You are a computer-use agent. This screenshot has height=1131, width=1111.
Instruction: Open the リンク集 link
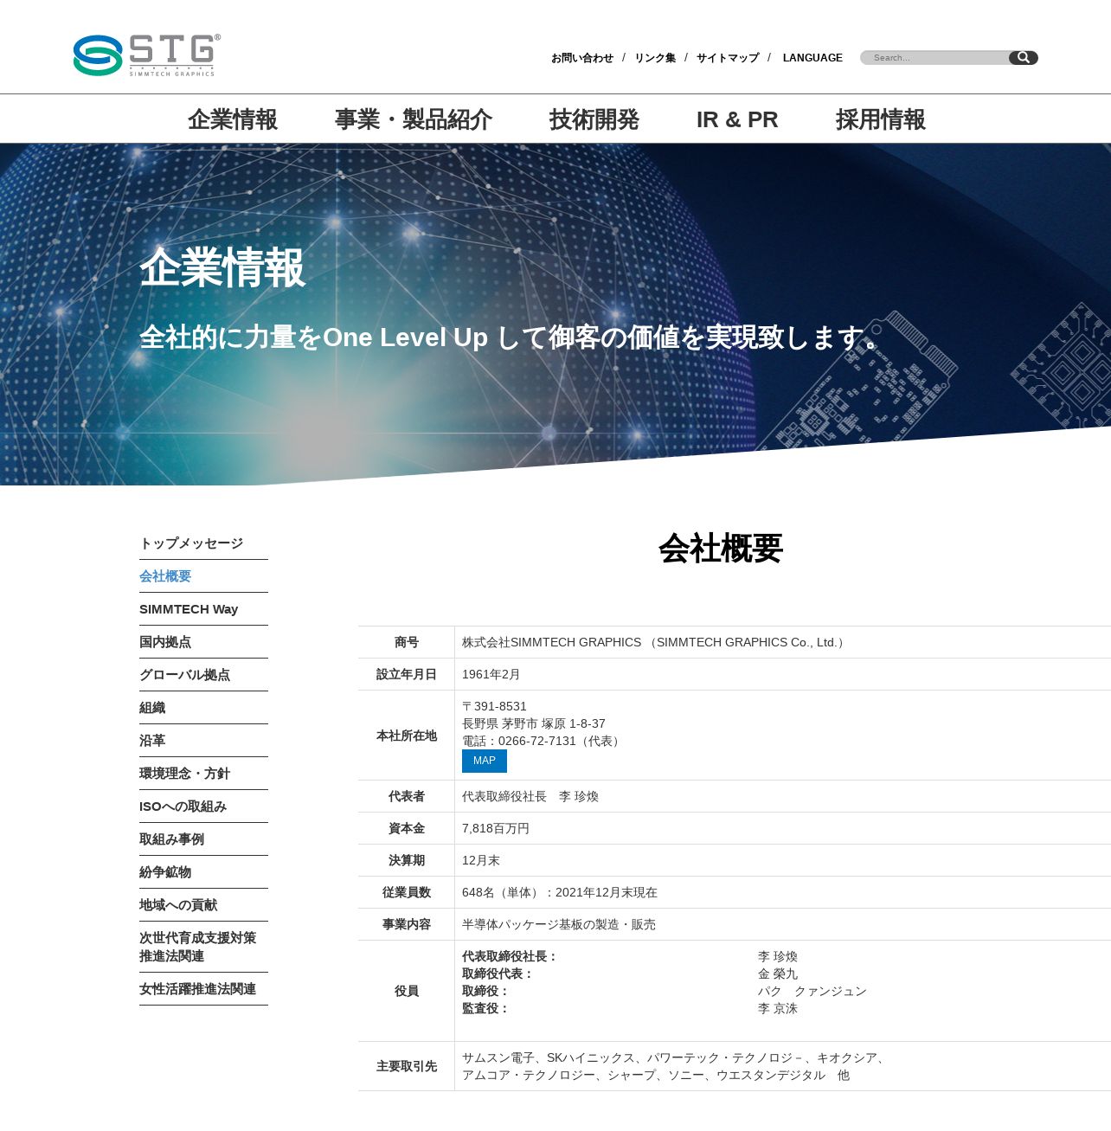tap(655, 58)
